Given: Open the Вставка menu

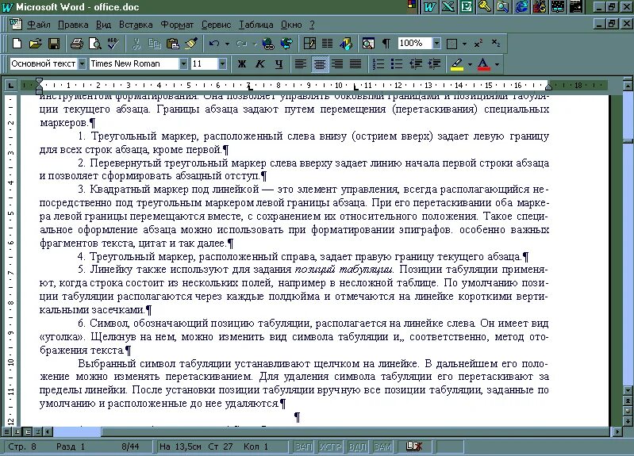Looking at the screenshot, I should coord(136,25).
